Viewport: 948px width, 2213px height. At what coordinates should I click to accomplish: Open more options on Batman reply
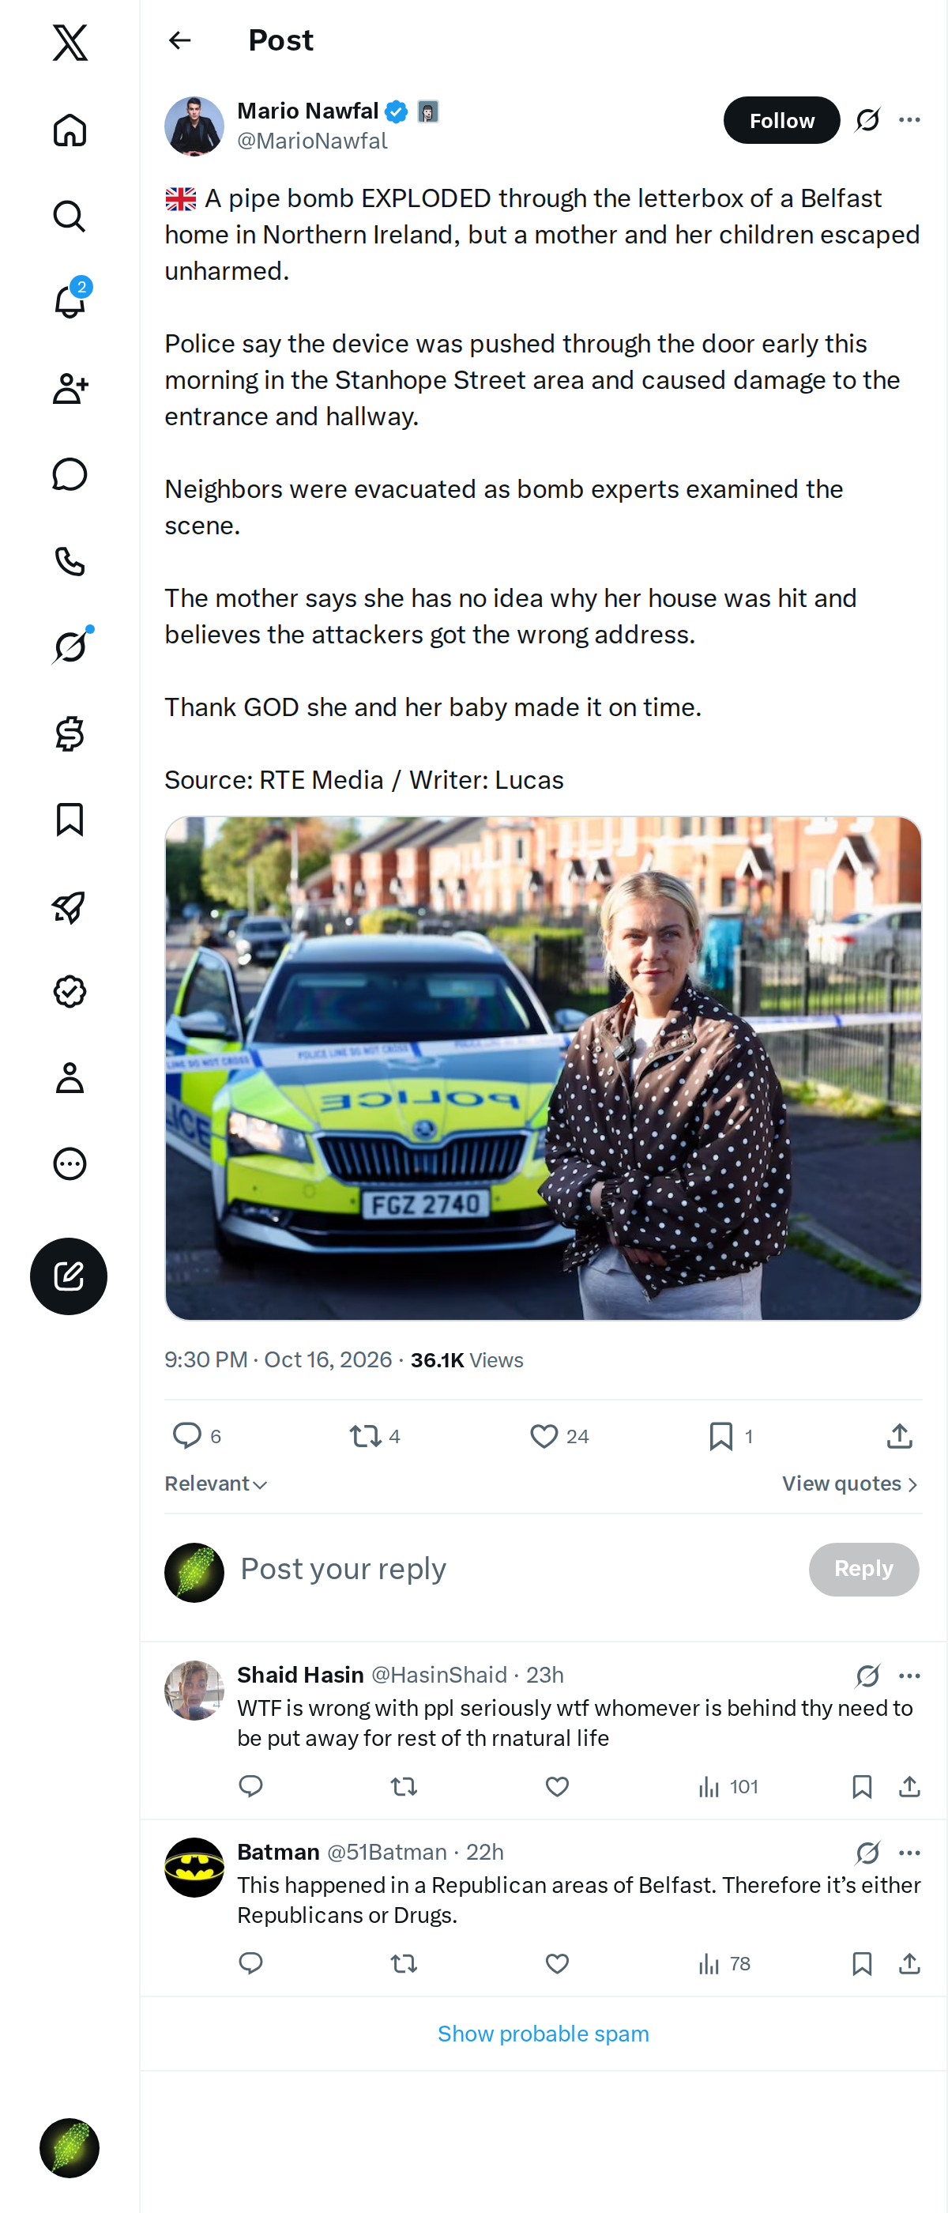909,1853
